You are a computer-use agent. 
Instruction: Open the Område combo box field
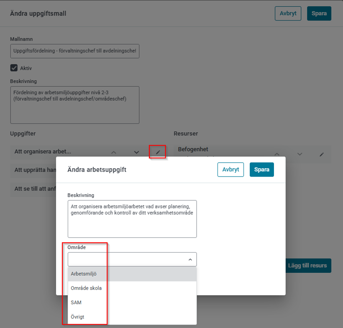pyautogui.click(x=132, y=259)
